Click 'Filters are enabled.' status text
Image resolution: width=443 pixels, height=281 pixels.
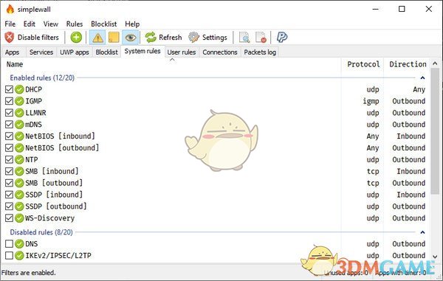pos(29,273)
